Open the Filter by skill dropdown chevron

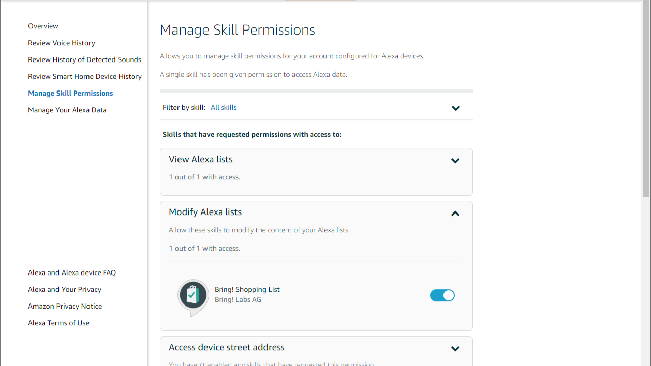tap(456, 108)
